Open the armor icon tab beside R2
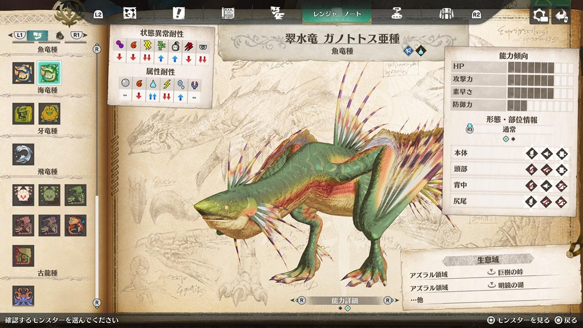Viewport: 583px width, 328px height. 446,13
